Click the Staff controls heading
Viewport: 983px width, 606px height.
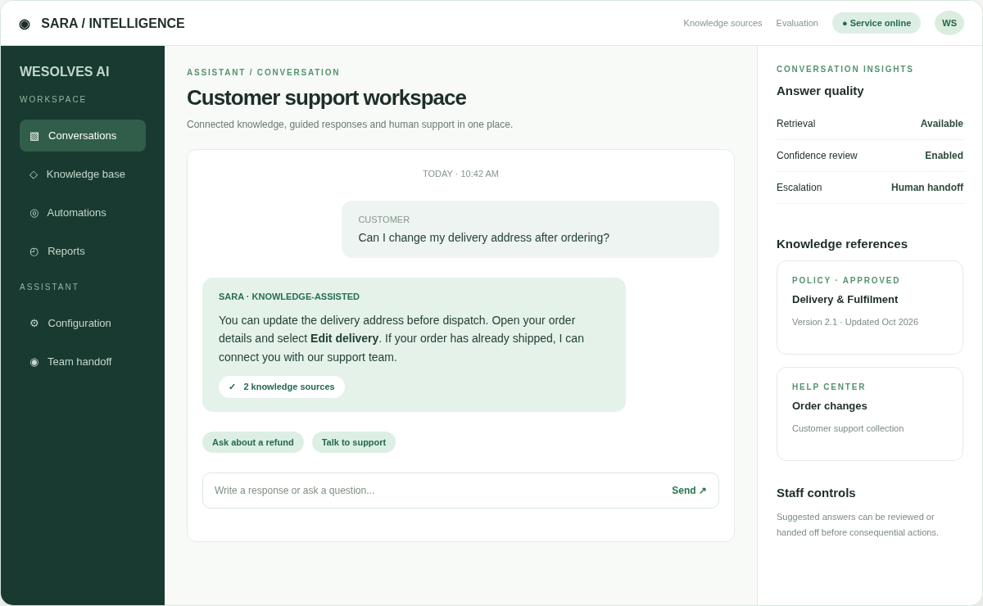coord(816,493)
